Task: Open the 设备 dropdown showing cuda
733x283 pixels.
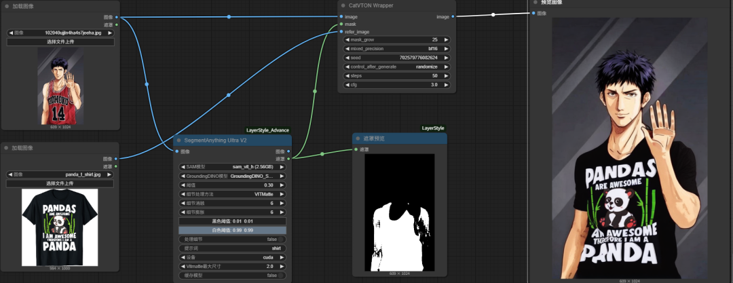Action: pos(232,257)
